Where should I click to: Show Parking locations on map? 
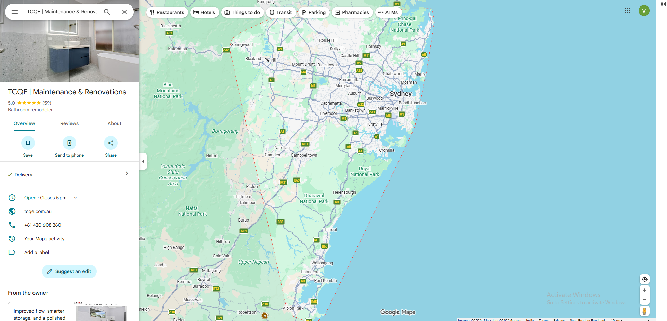(314, 12)
